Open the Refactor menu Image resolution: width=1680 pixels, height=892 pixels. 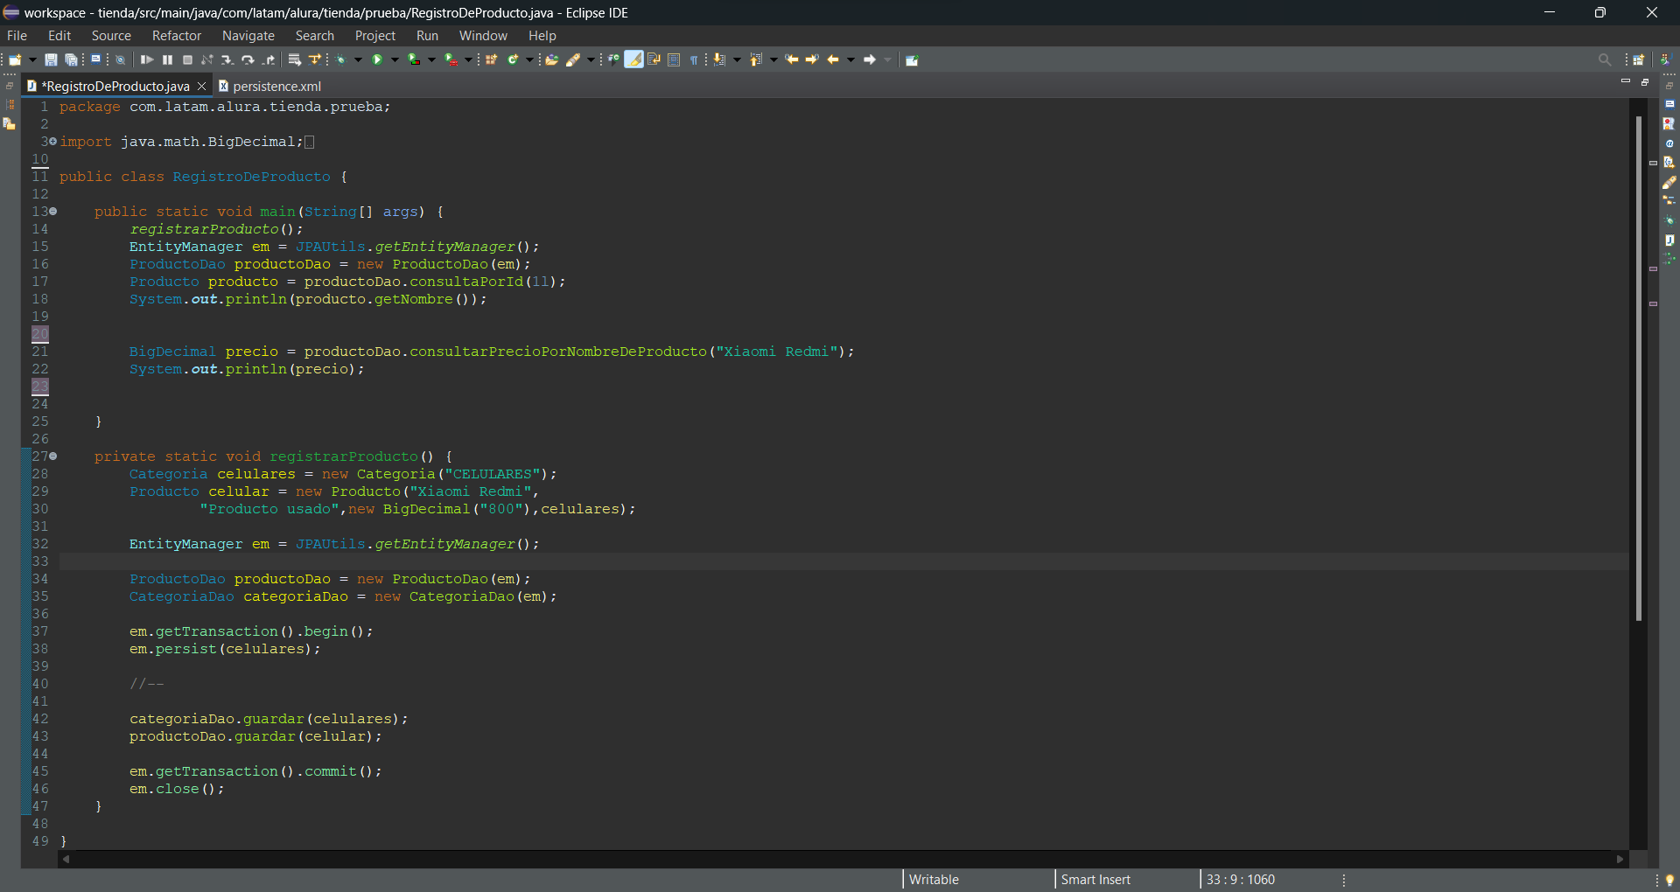click(177, 36)
